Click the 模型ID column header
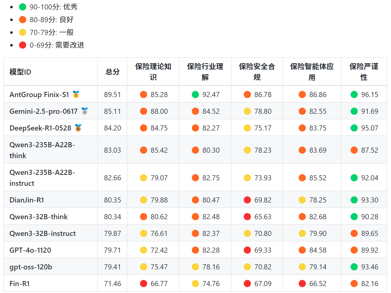 [20, 72]
